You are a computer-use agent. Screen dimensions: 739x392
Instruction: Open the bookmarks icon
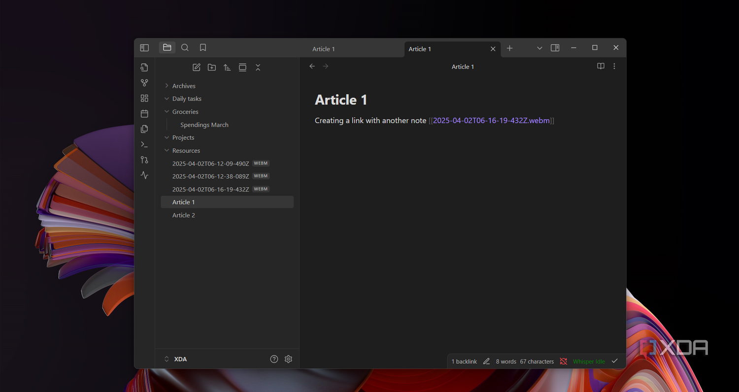[x=203, y=48]
